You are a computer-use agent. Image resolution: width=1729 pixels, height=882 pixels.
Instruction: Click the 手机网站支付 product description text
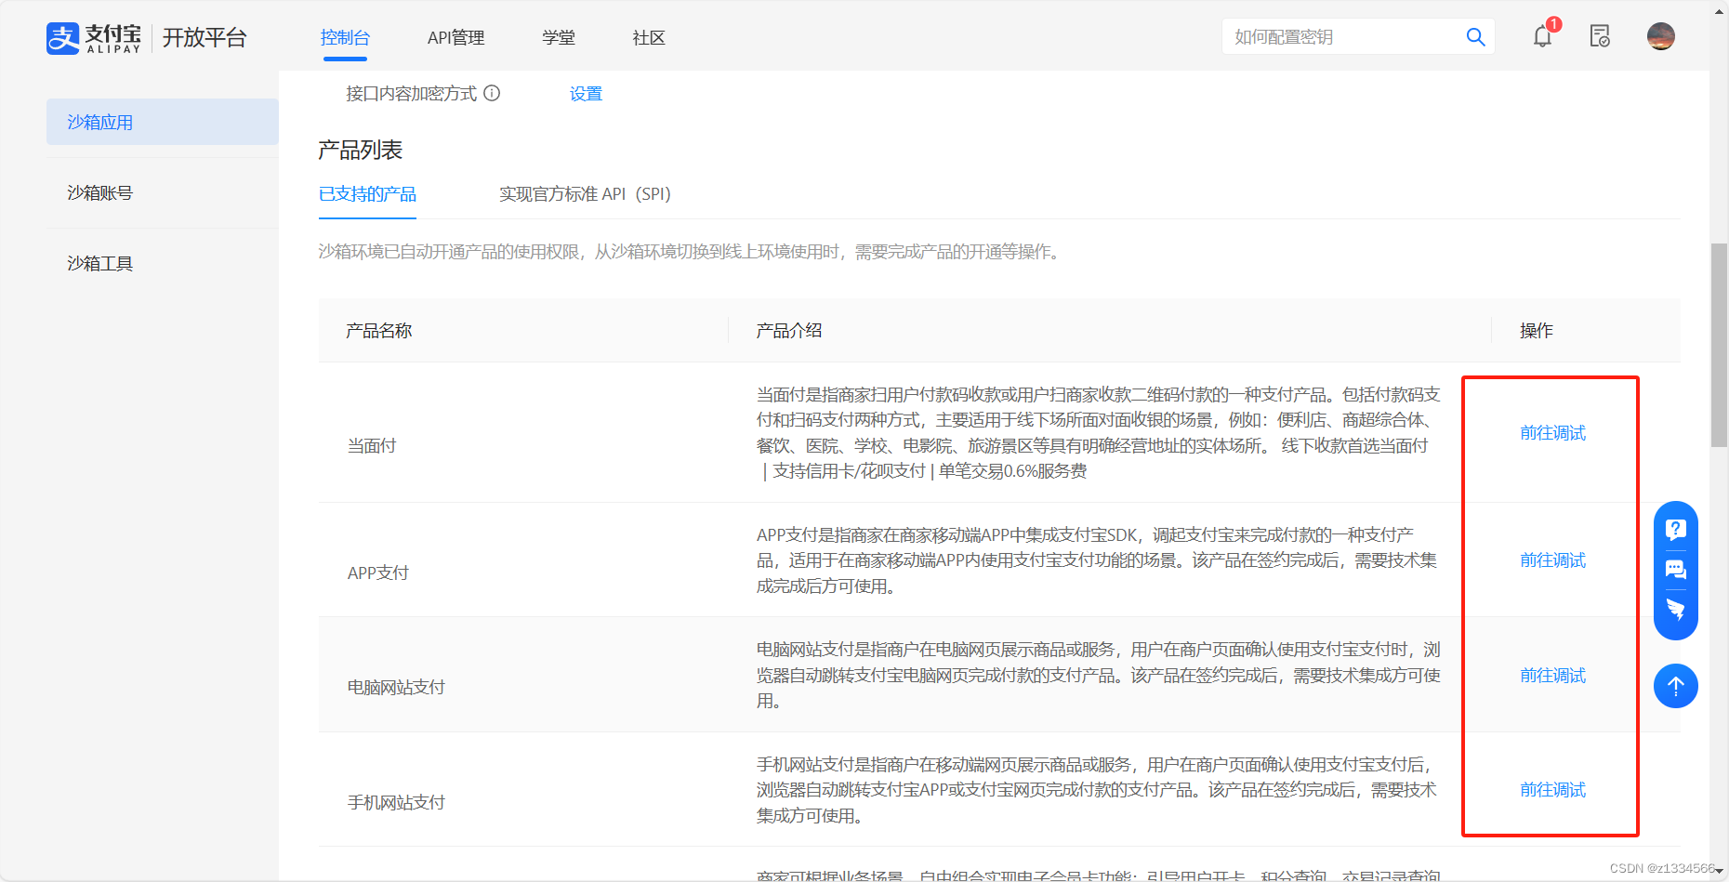(x=1097, y=790)
